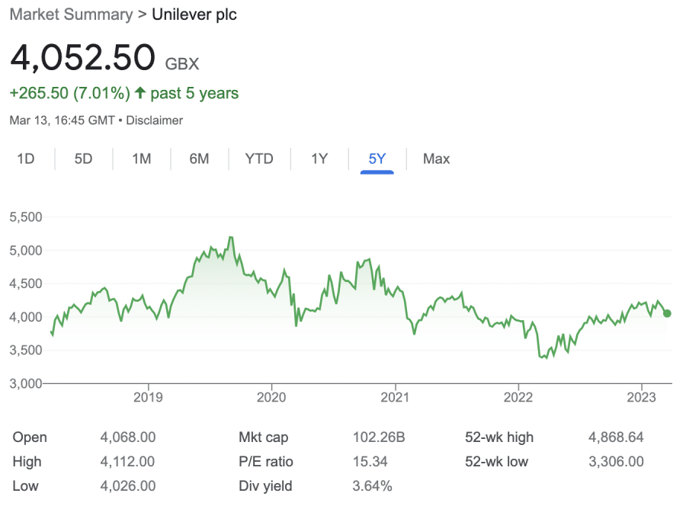Click the Mkt cap 102.26B value
Image resolution: width=686 pixels, height=506 pixels.
(379, 437)
